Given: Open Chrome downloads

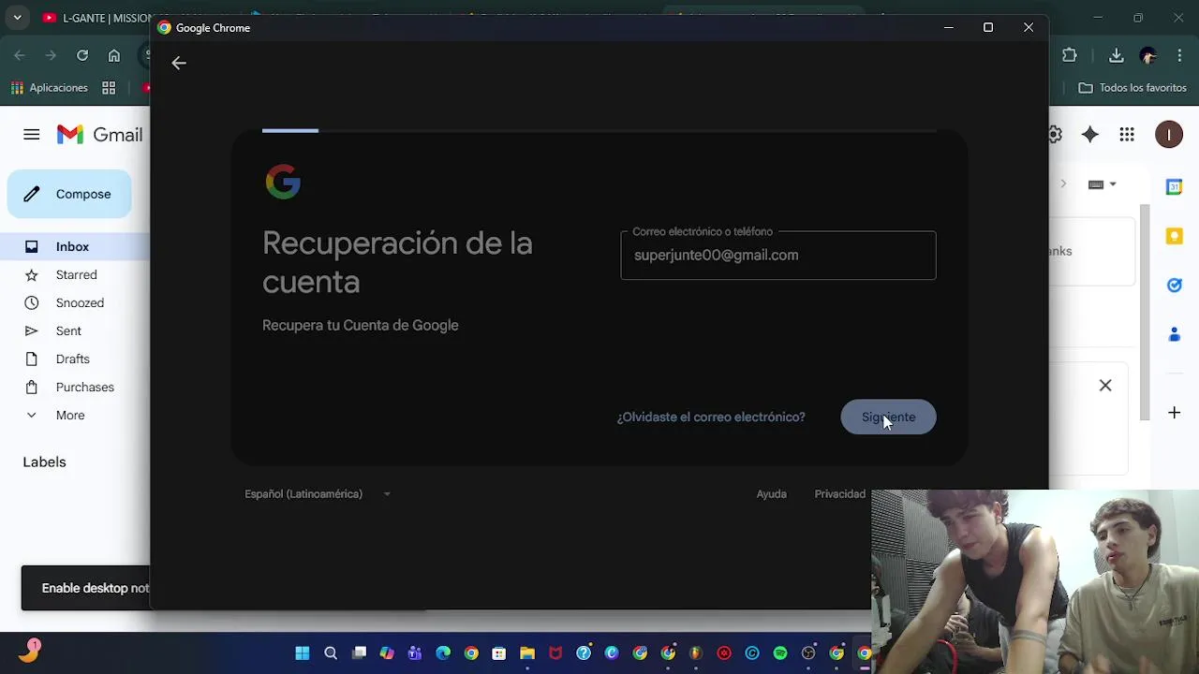Looking at the screenshot, I should click(x=1116, y=55).
